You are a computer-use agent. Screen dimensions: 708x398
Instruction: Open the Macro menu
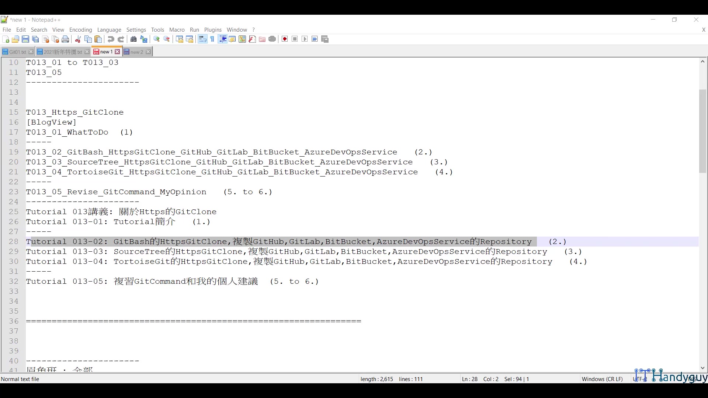click(x=177, y=30)
